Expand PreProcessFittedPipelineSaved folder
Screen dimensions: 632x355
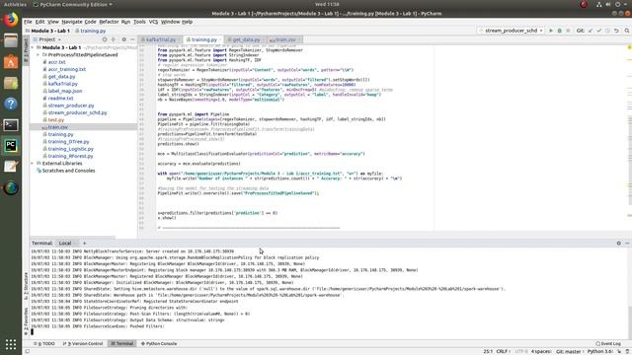click(39, 55)
